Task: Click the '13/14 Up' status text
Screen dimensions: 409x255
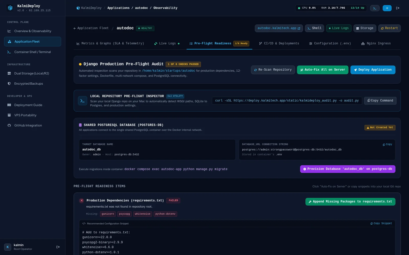Action: [x=357, y=8]
